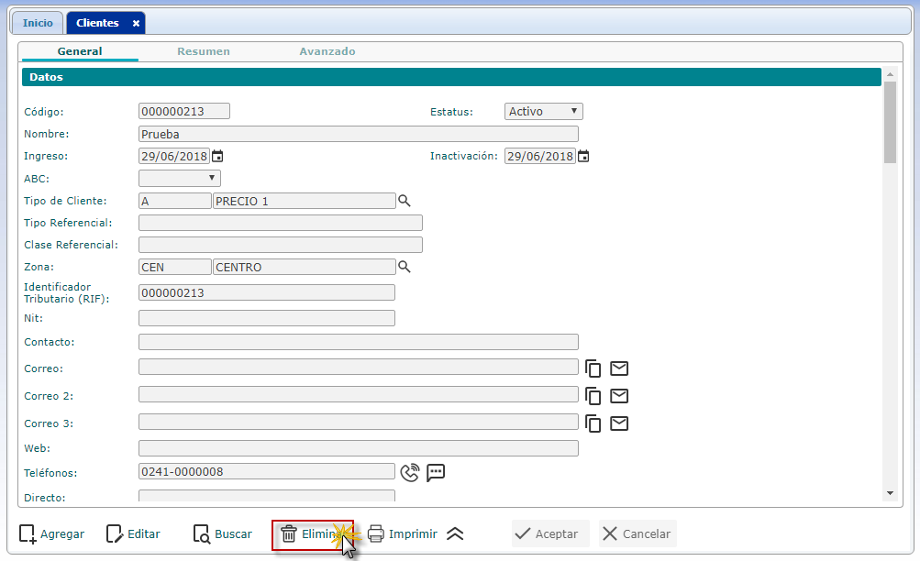This screenshot has height=561, width=920.
Task: Click the vertical scrollbar down arrow
Action: 889,493
